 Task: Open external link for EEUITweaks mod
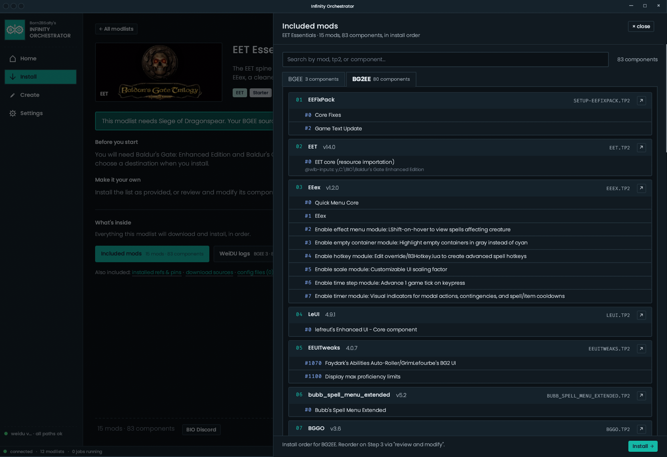(641, 348)
